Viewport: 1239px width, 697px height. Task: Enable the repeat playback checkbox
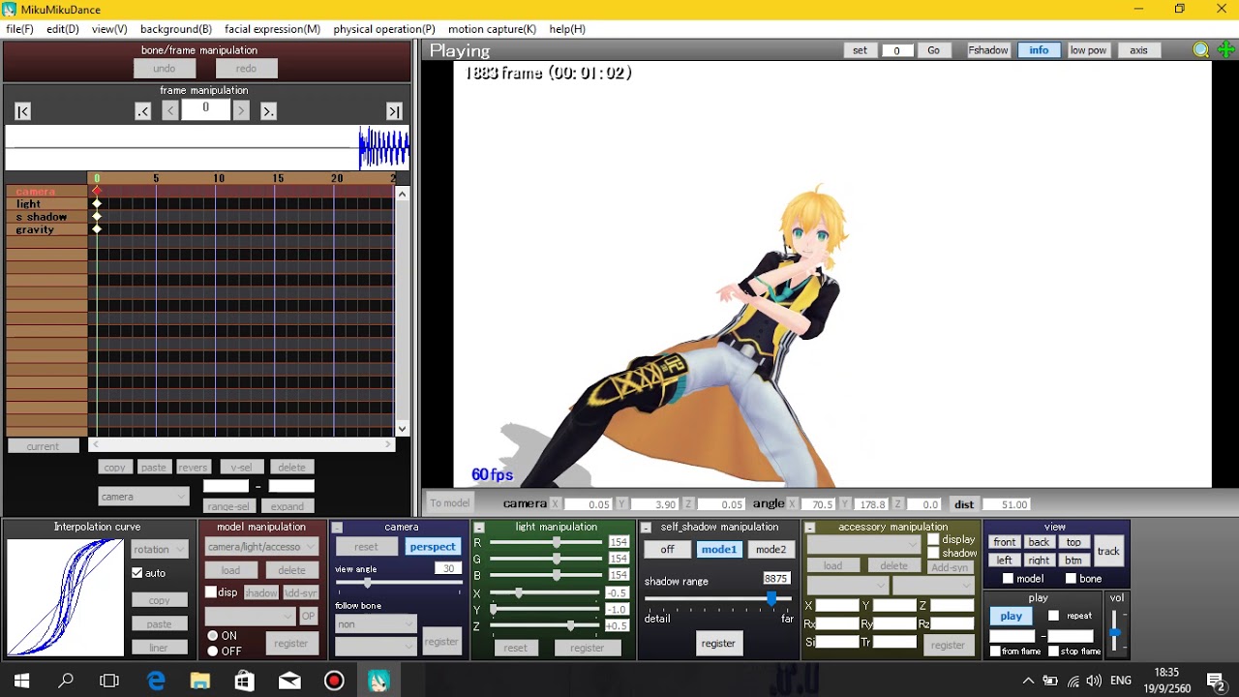click(1053, 616)
